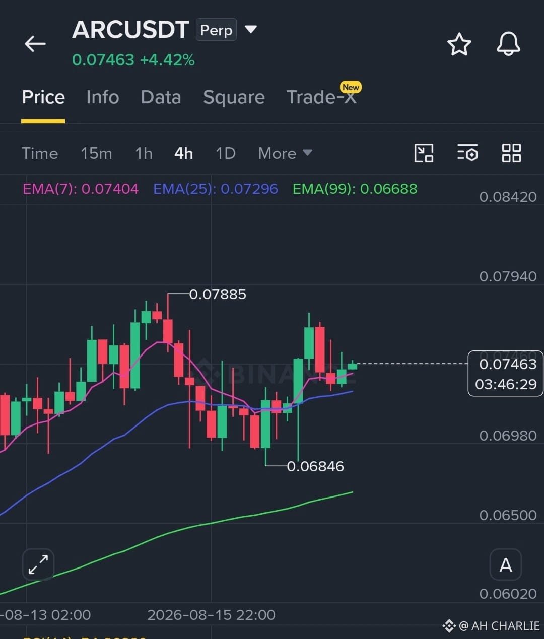544x639 pixels.
Task: Expand the More timeframes dropdown
Action: (x=285, y=153)
